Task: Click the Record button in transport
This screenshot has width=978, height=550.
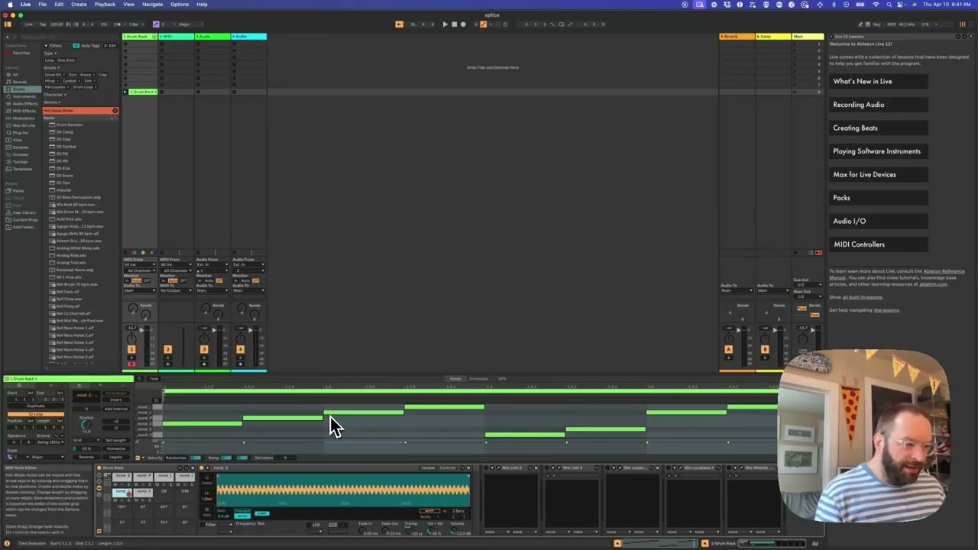Action: (x=463, y=24)
